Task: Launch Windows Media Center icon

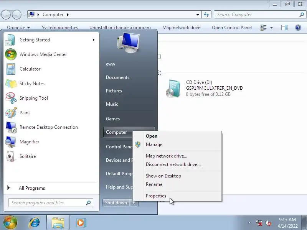Action: coord(11,54)
